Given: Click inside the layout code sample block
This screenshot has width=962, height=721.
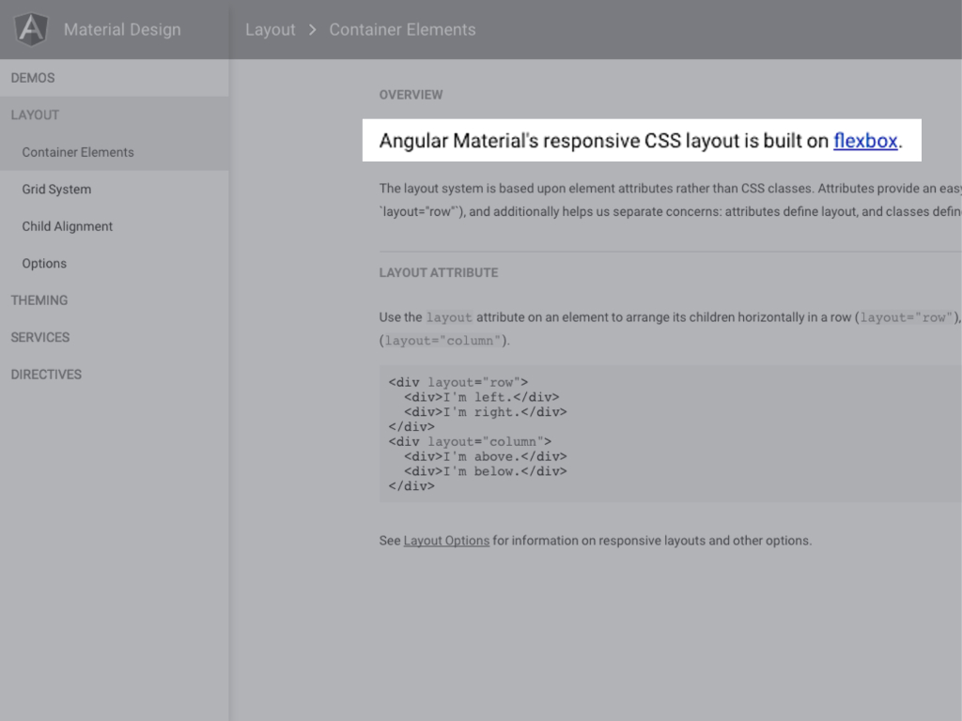Looking at the screenshot, I should [x=658, y=434].
